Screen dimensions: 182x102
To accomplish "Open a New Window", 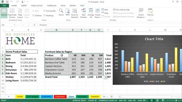I will pos(84,13).
